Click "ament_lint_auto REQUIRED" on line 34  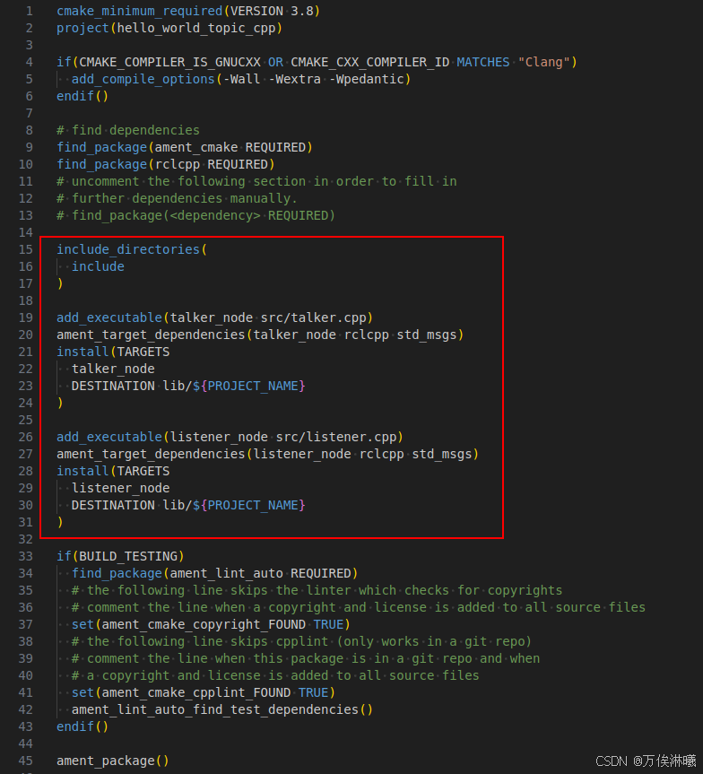260,574
